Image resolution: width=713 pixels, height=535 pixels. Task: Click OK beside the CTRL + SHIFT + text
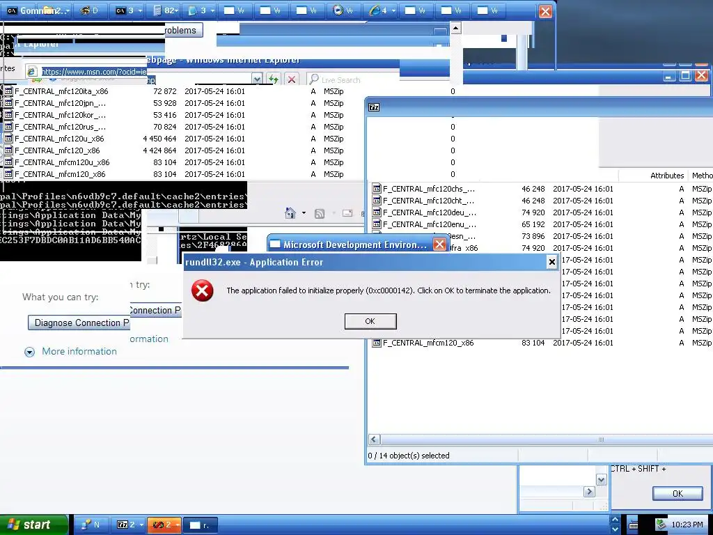pyautogui.click(x=677, y=494)
